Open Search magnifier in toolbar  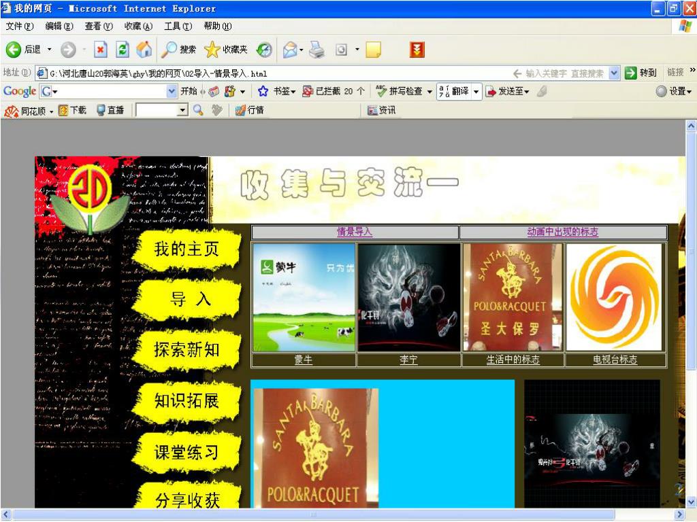tap(169, 50)
